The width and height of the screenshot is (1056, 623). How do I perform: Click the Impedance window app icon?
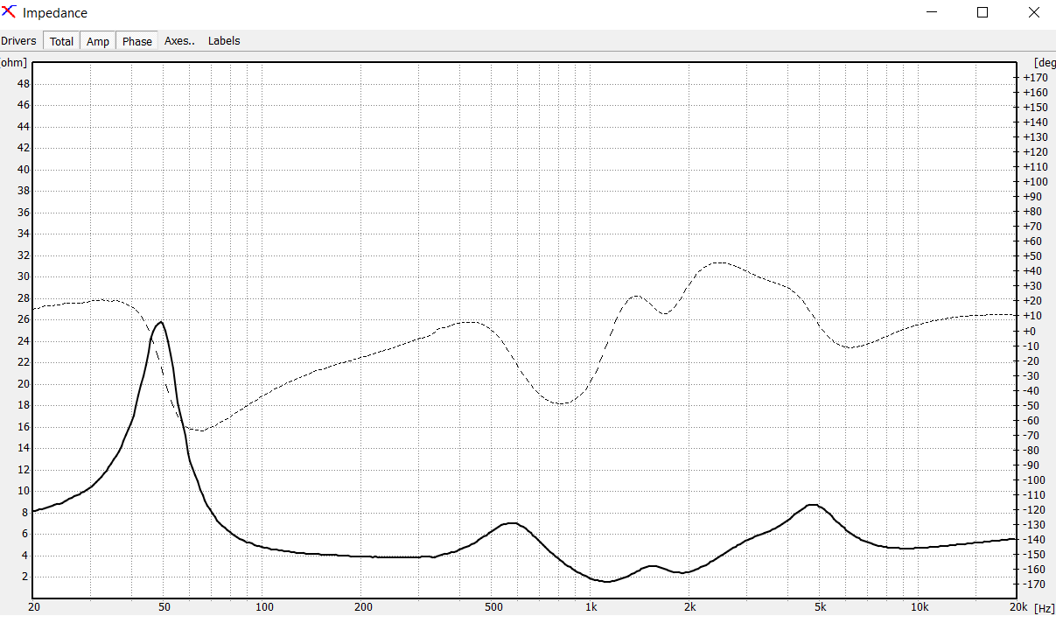[10, 12]
